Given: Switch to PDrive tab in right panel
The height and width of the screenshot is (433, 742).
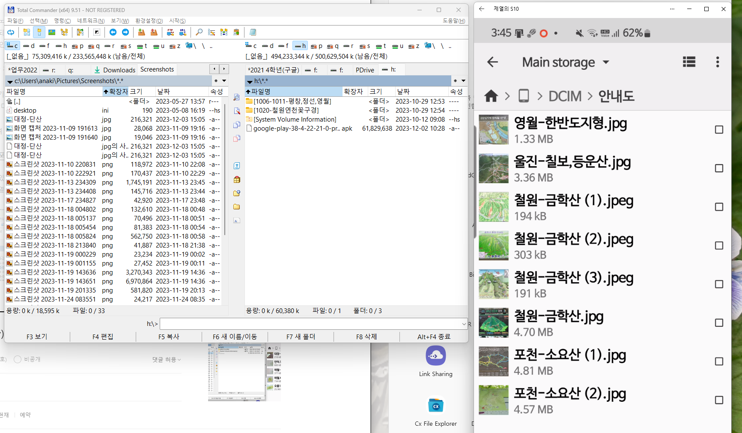Looking at the screenshot, I should point(365,70).
